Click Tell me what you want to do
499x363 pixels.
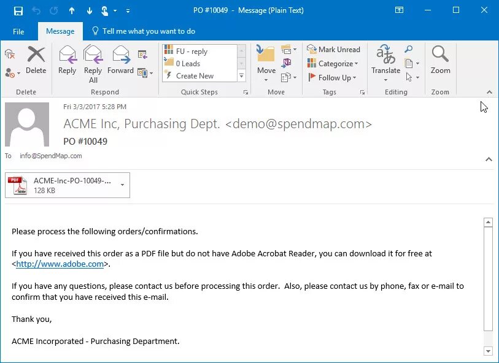pos(144,31)
